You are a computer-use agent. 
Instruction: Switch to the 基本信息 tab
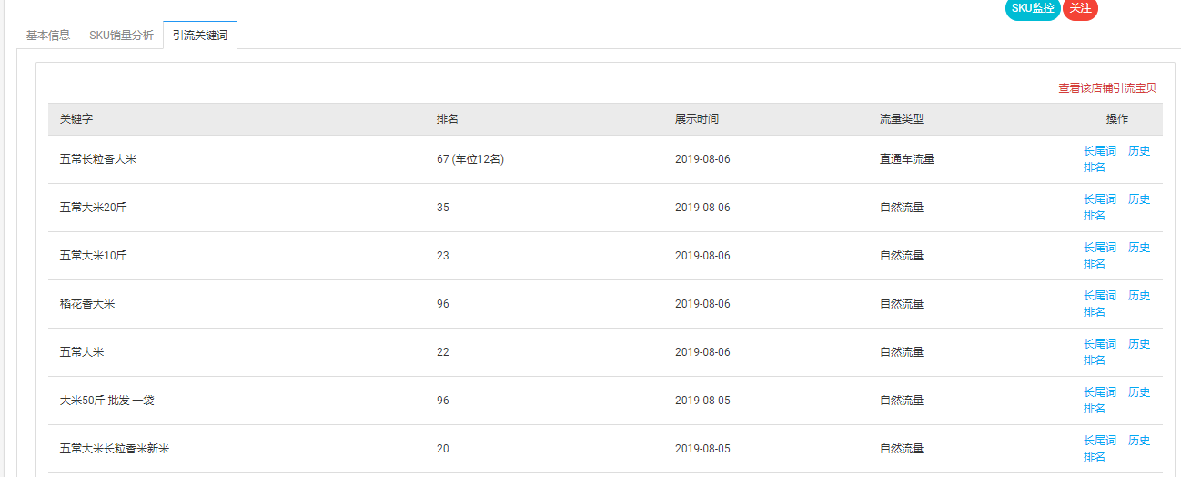(48, 36)
